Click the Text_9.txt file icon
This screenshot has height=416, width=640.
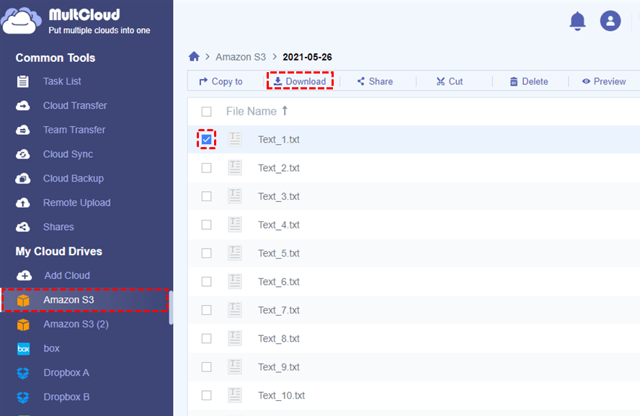[x=235, y=366]
